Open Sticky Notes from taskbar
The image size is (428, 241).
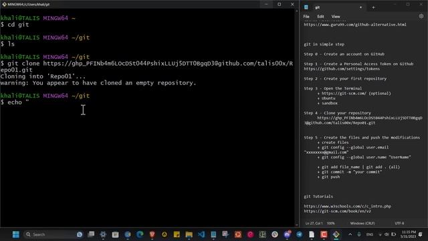point(177,234)
